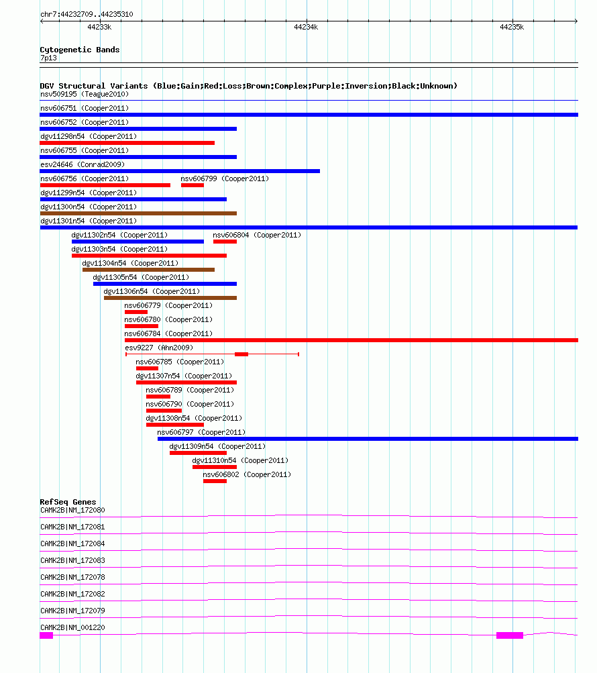
Task: Click the esv9227 thick red block
Action: [241, 354]
